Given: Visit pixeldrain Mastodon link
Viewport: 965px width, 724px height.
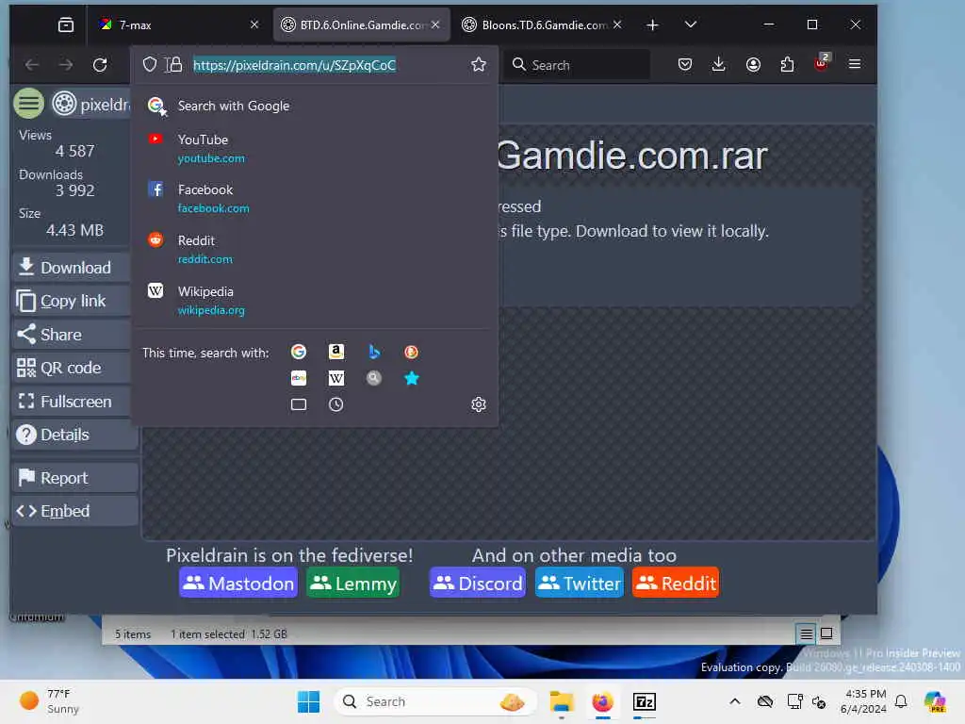Looking at the screenshot, I should click(x=238, y=583).
